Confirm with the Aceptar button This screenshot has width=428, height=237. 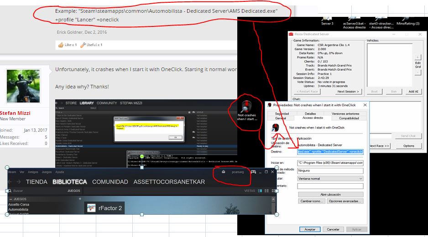point(310,229)
